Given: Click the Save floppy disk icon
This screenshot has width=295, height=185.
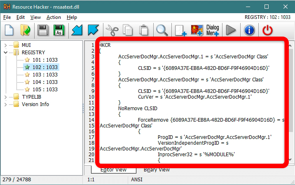Looking at the screenshot, I should pos(43,30).
